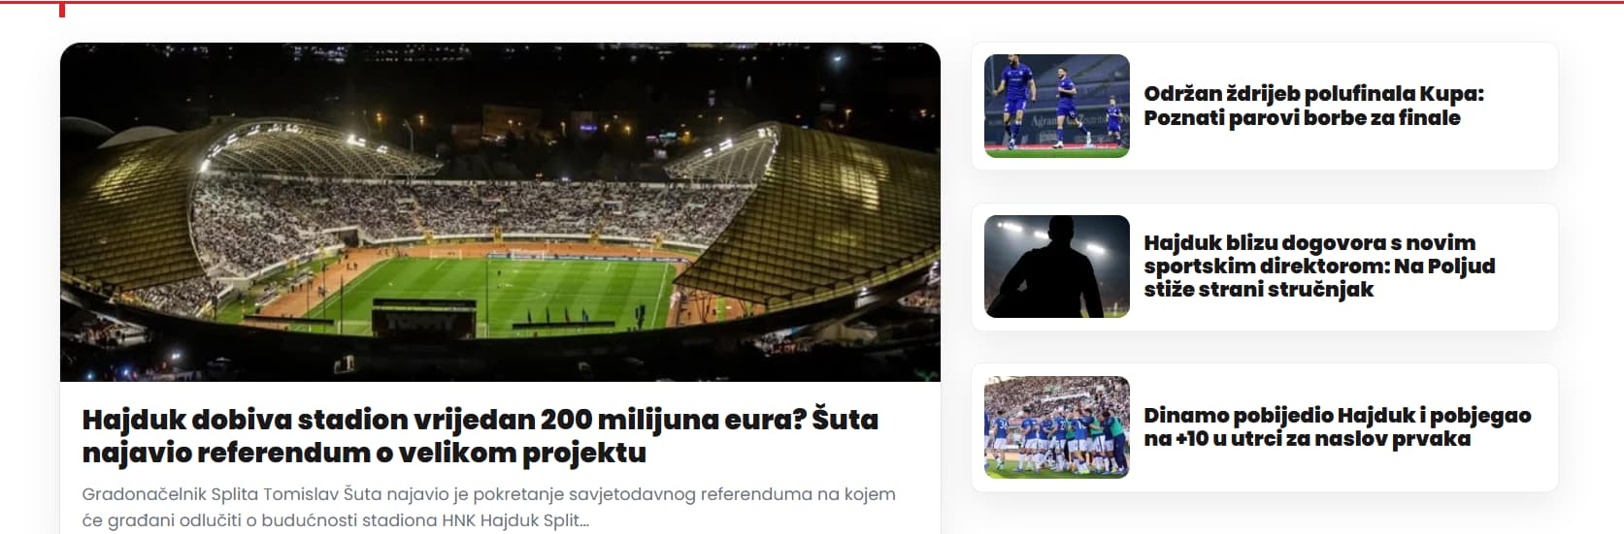Click the small red marker at top left

pos(63,10)
